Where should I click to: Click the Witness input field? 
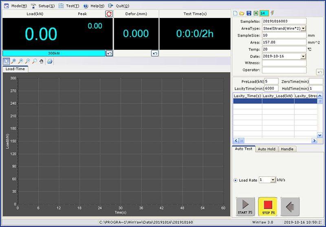[284, 63]
